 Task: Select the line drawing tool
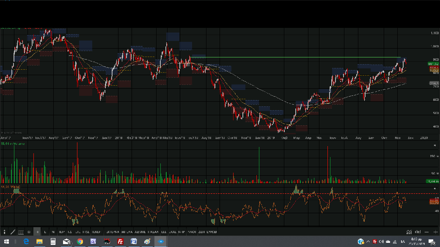click(13, 232)
